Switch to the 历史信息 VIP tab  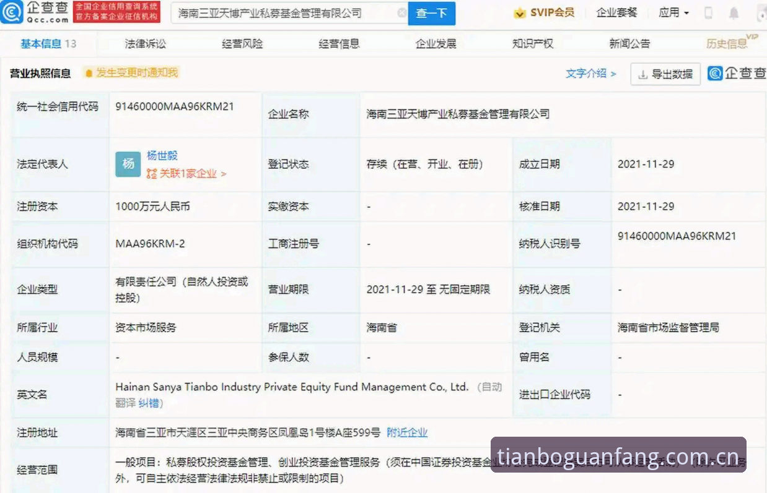(x=732, y=43)
